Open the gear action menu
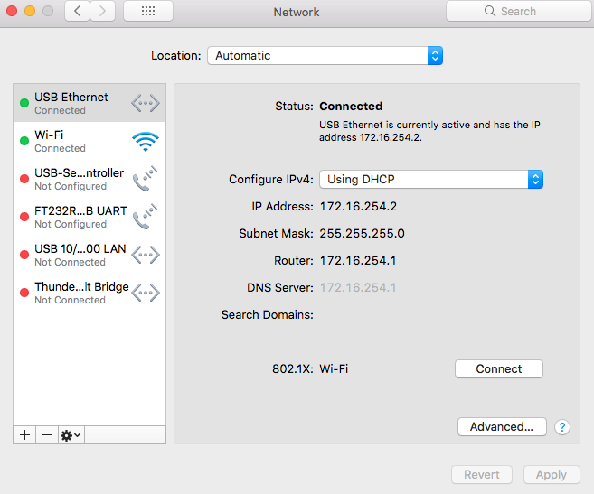The image size is (594, 494). point(71,435)
